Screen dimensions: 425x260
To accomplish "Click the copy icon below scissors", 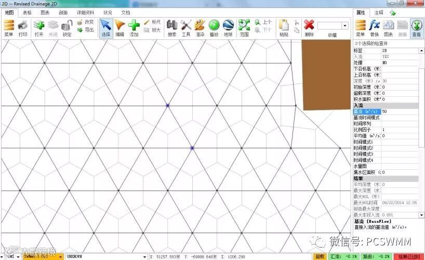I will [297, 30].
